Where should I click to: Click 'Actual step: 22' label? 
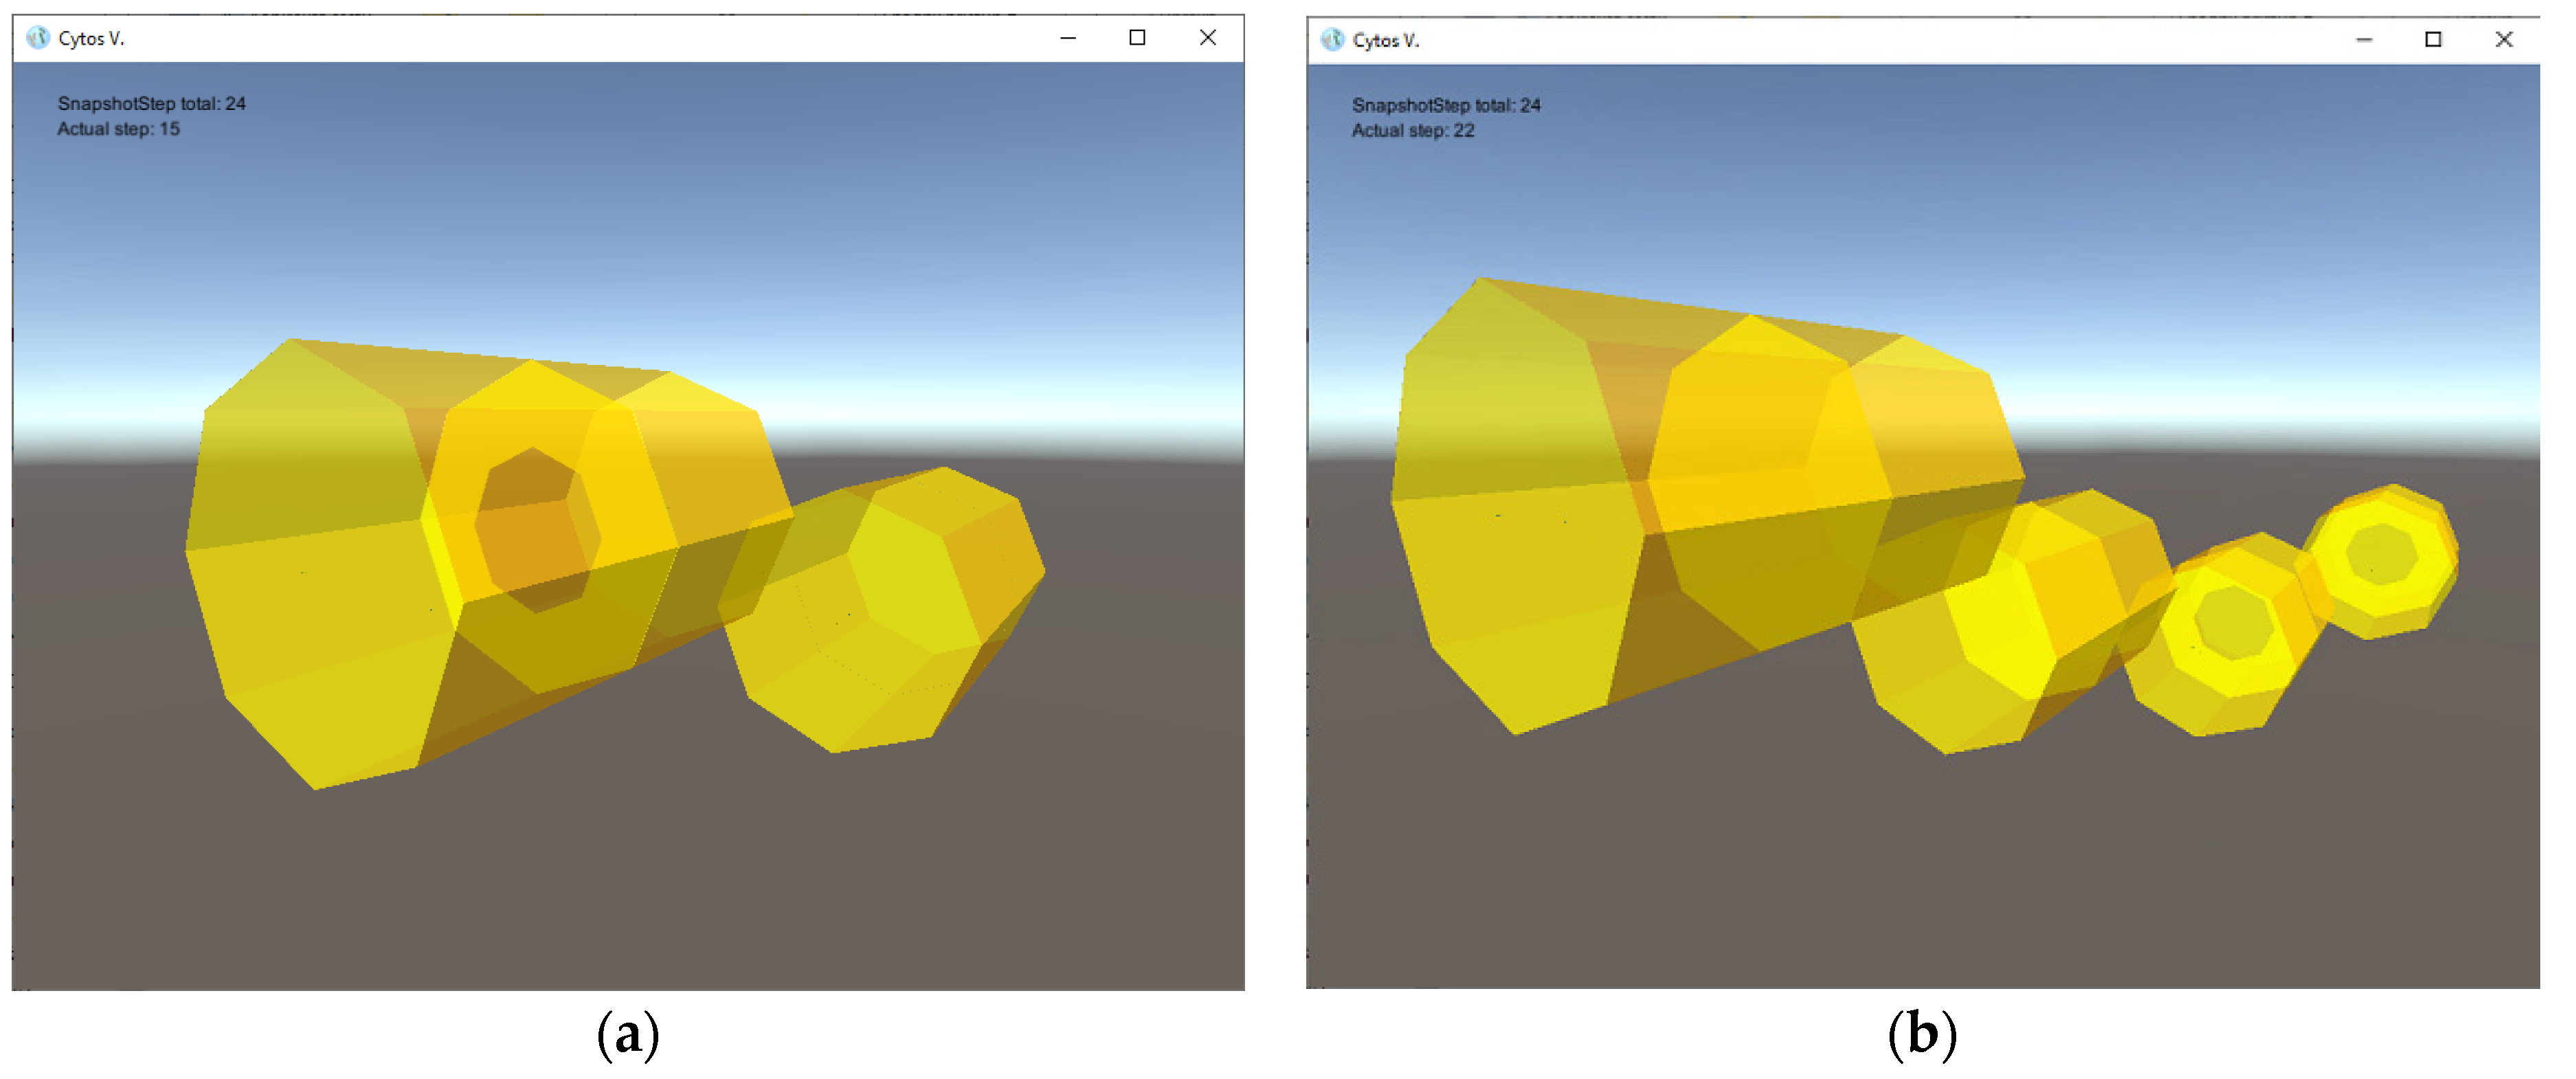(1413, 131)
